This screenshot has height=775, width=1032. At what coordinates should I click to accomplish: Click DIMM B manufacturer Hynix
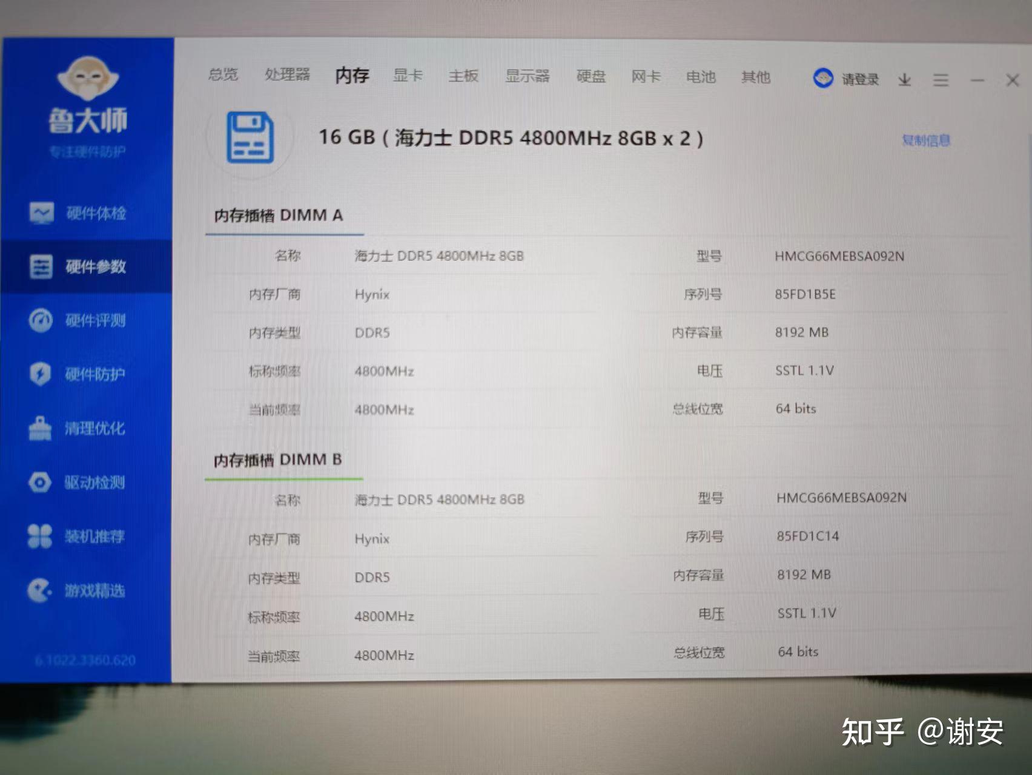(372, 538)
